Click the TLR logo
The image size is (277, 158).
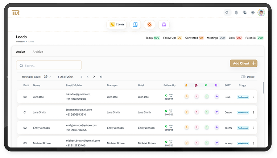[16, 13]
